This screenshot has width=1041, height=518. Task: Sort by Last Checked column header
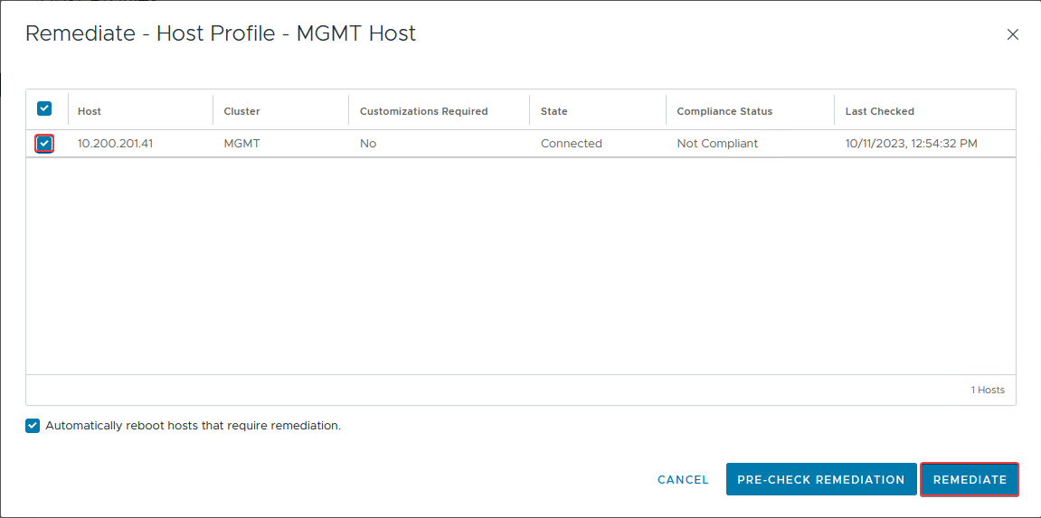click(879, 111)
